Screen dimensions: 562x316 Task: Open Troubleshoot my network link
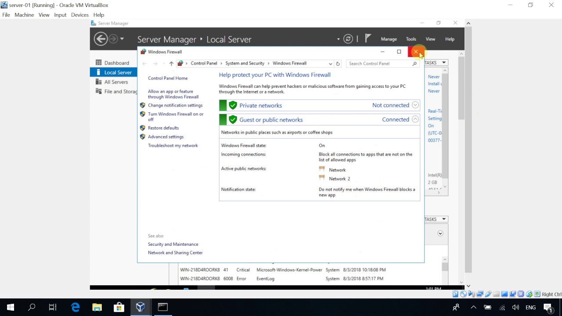(173, 145)
